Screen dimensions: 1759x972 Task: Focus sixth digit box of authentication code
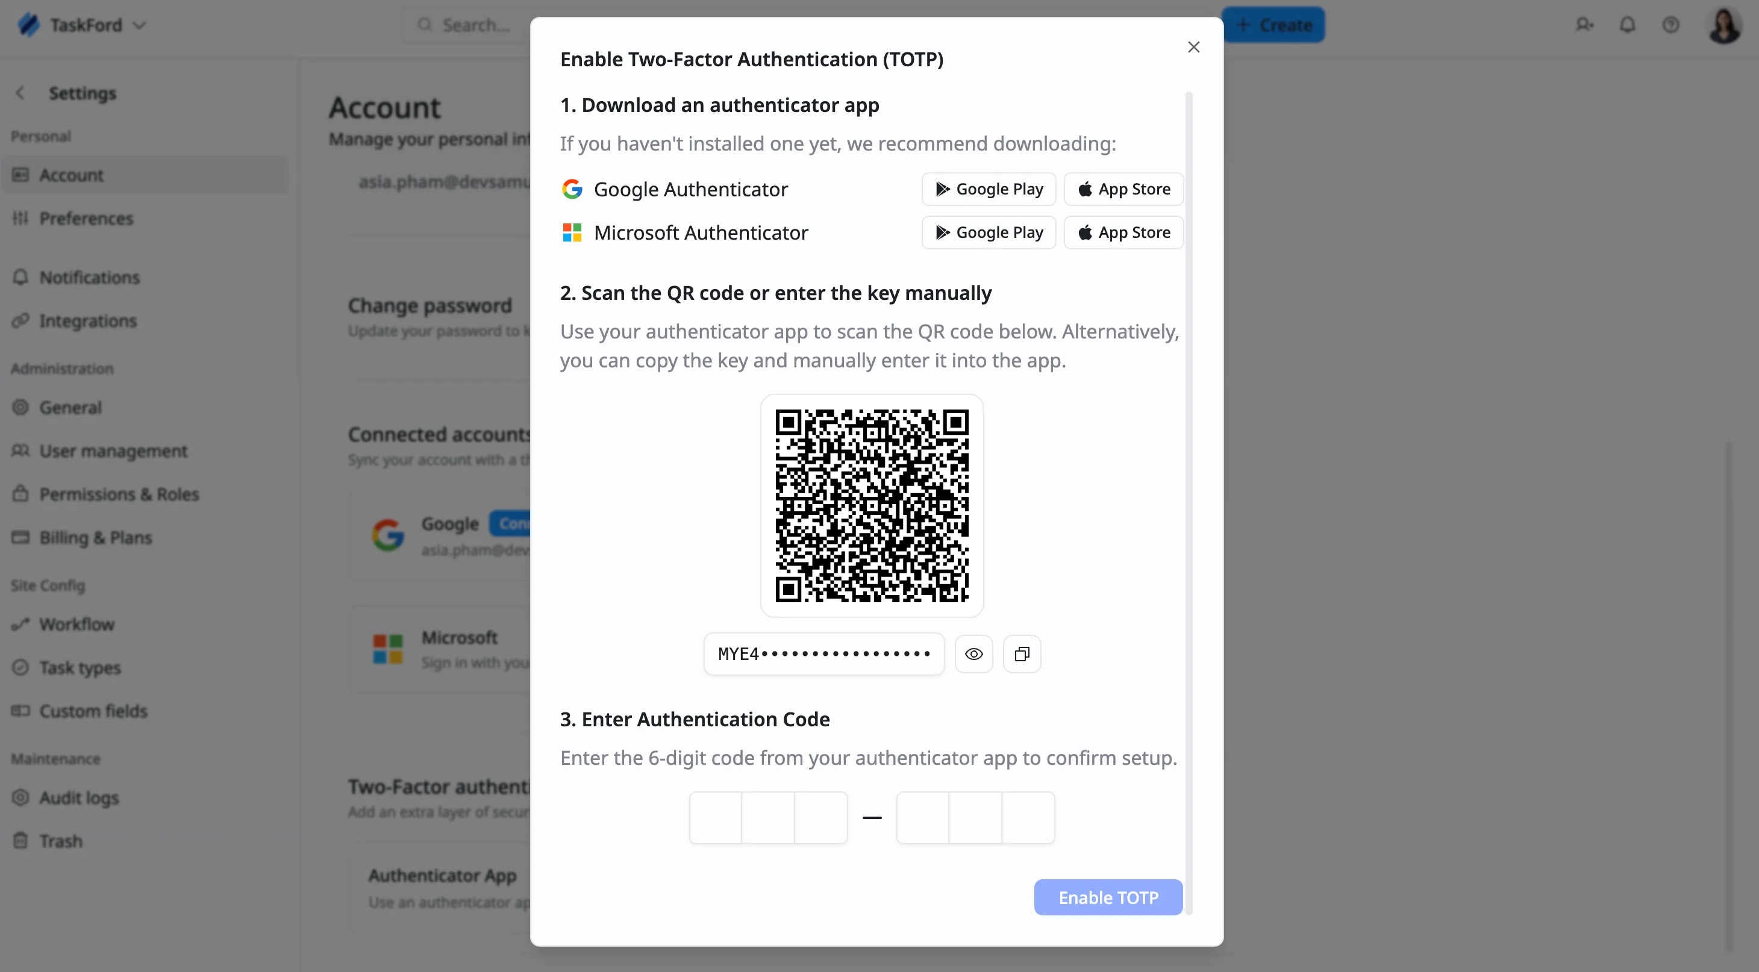pos(1028,818)
